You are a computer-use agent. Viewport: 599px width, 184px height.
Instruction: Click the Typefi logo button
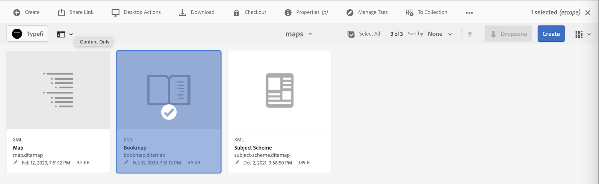[27, 33]
